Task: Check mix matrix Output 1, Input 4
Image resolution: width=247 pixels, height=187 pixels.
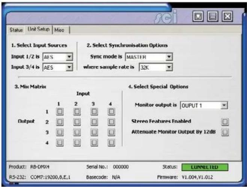Action: [x=111, y=112]
